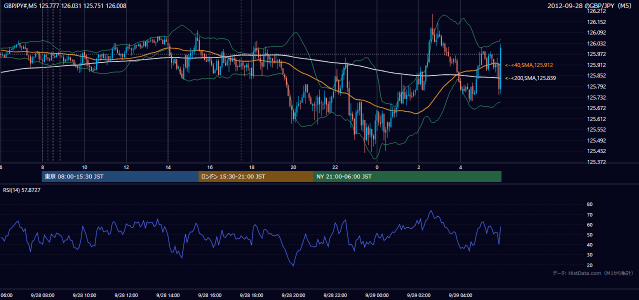Image resolution: width=639 pixels, height=300 pixels.
Task: Click the GBPJPY#,M5 symbol header text
Action: 65,6
